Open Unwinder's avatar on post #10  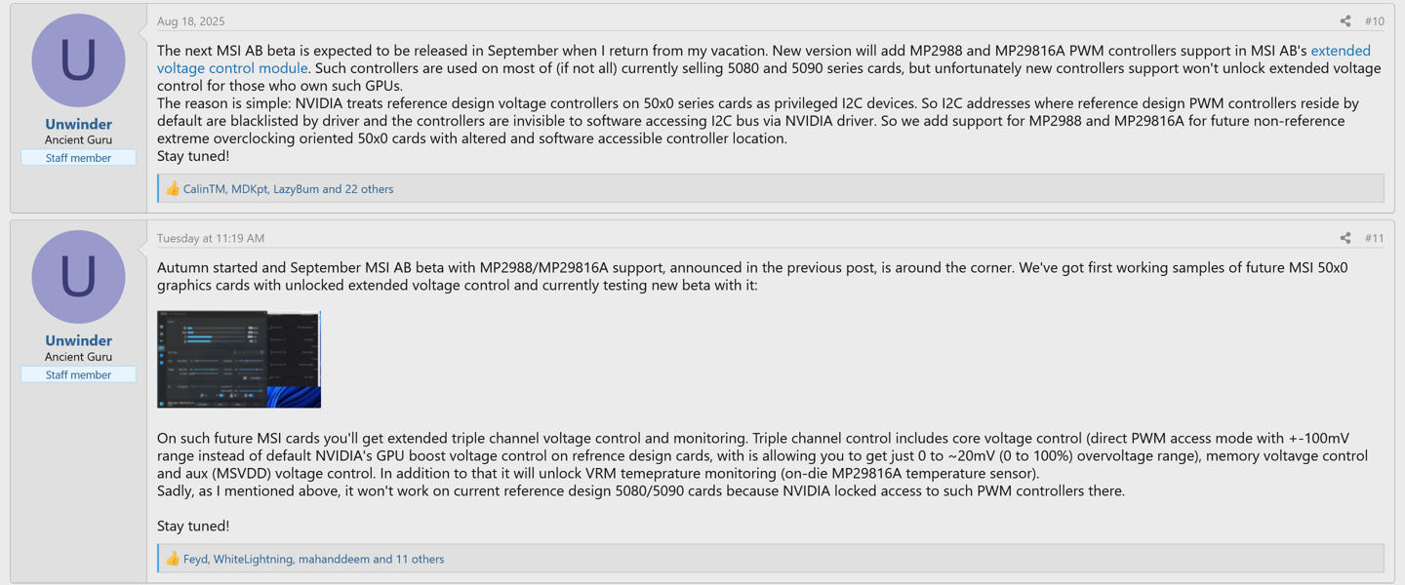(x=78, y=60)
